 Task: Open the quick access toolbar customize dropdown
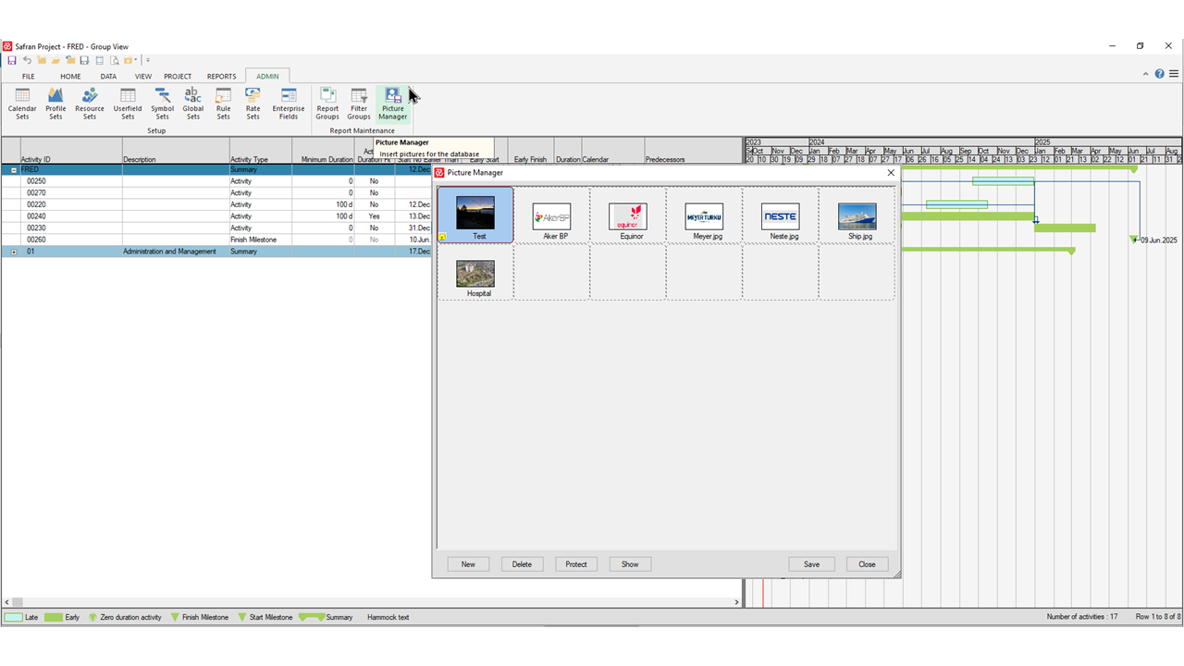click(x=147, y=60)
